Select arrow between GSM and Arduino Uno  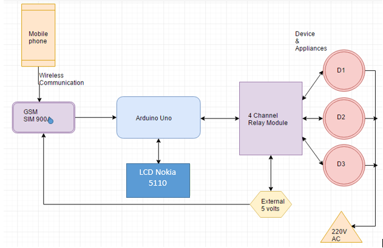tap(96, 117)
